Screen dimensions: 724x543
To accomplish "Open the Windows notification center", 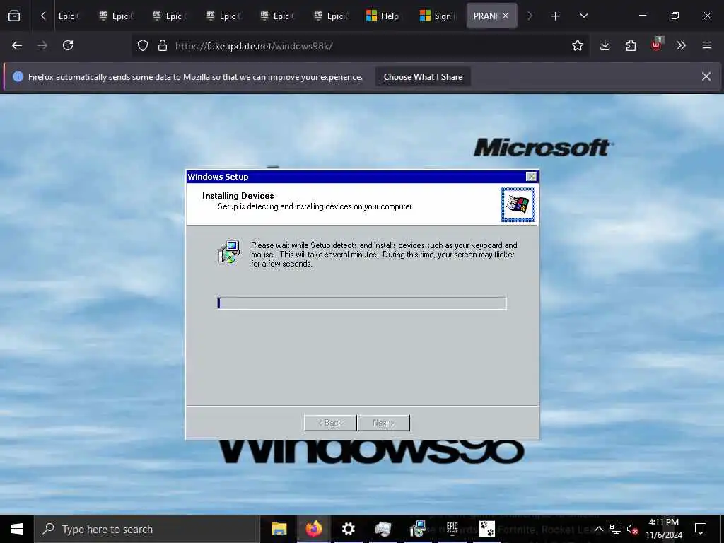I will (x=701, y=529).
